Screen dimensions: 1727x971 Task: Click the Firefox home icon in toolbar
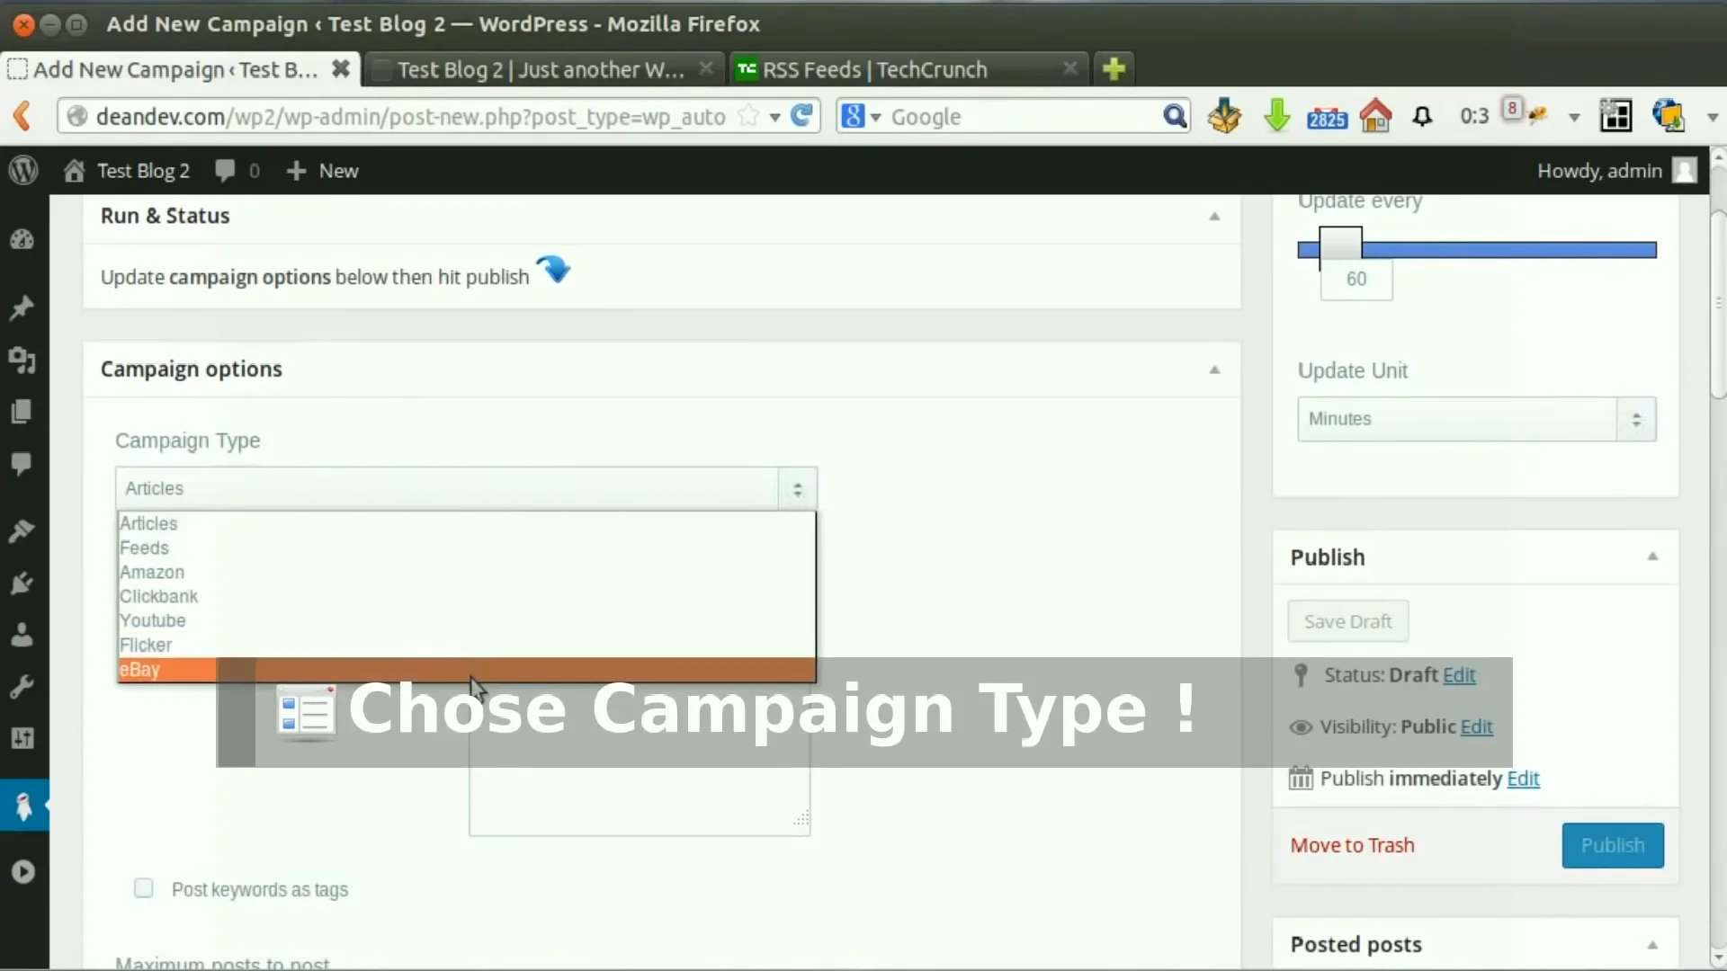point(1376,115)
